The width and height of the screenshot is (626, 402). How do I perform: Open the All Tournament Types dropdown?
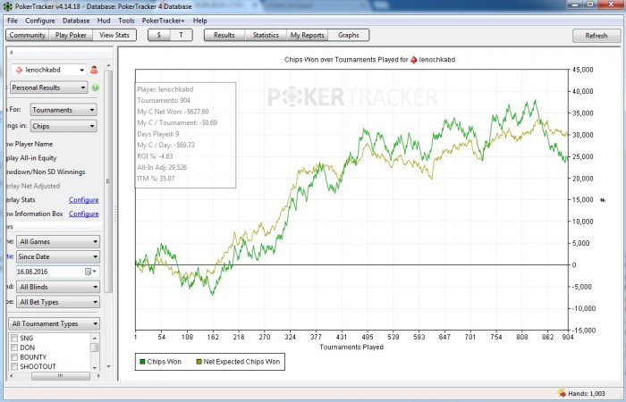[x=55, y=323]
